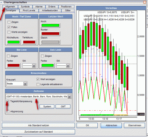Select the Gitter tab
The height and width of the screenshot is (137, 148).
click(68, 11)
